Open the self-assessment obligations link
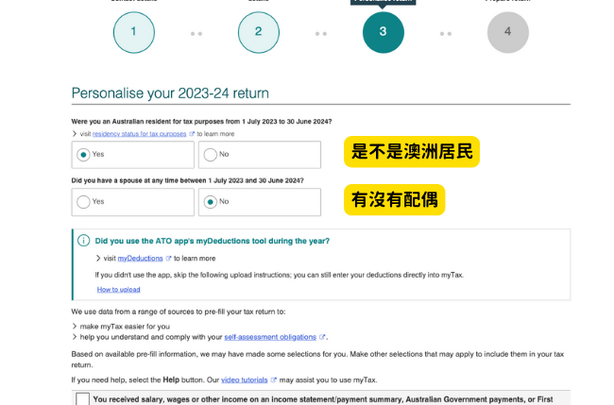Image resolution: width=614 pixels, height=405 pixels. point(270,337)
